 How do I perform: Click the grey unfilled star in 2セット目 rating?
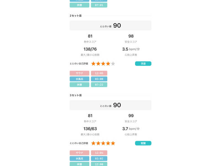[x=113, y=64]
